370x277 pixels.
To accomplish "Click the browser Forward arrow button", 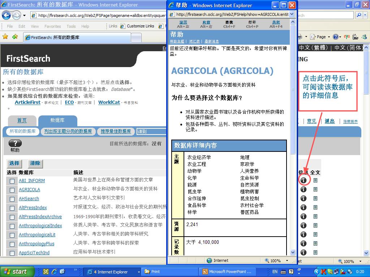I will point(16,16).
